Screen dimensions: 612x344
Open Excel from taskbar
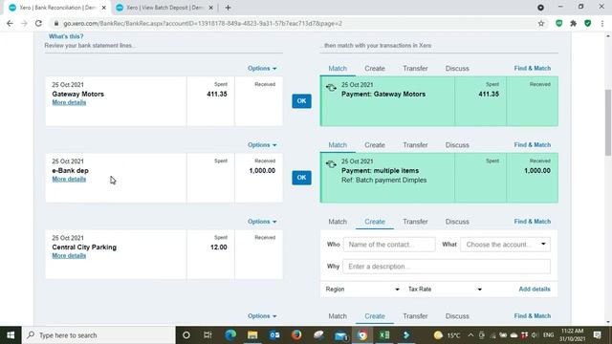pos(384,335)
